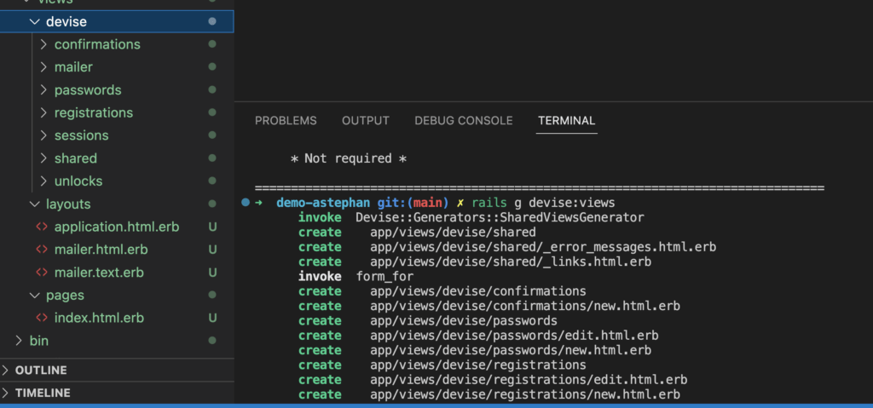
Task: Switch to the PROBLEMS tab
Action: [x=286, y=121]
